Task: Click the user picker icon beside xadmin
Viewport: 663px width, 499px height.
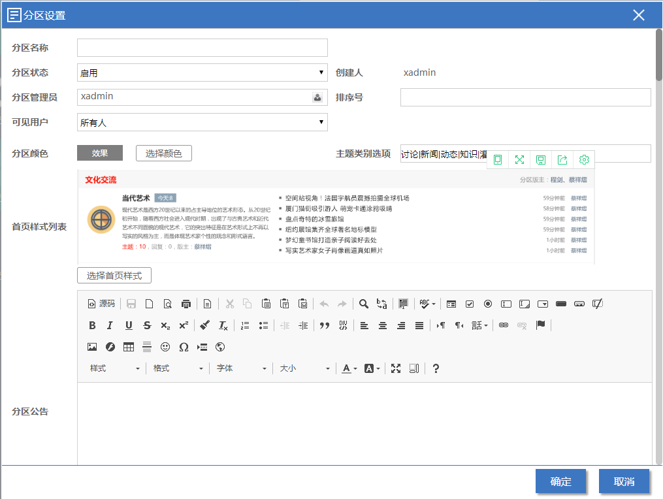Action: [317, 97]
